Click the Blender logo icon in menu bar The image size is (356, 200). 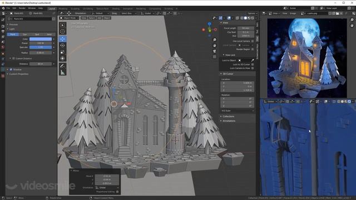[3, 8]
